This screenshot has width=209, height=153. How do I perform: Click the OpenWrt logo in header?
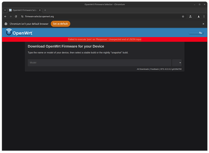pyautogui.click(x=19, y=32)
